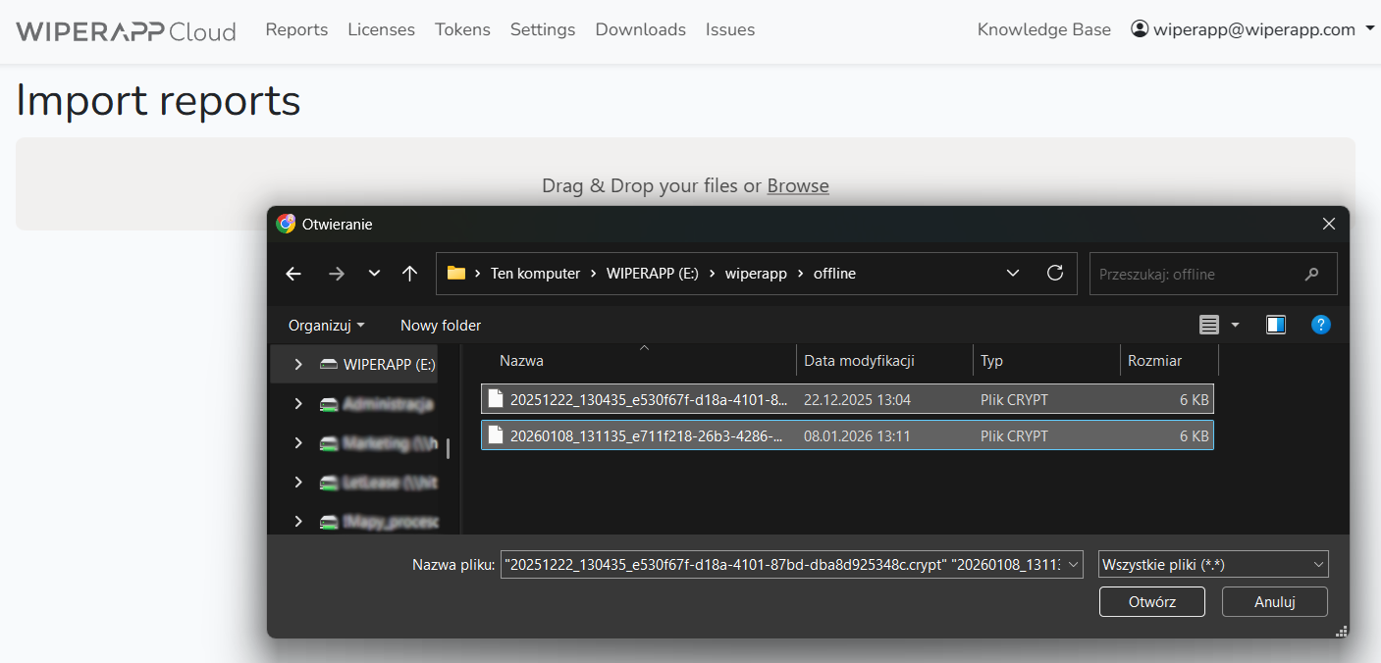
Task: Click the up-folder arrow icon
Action: point(410,275)
